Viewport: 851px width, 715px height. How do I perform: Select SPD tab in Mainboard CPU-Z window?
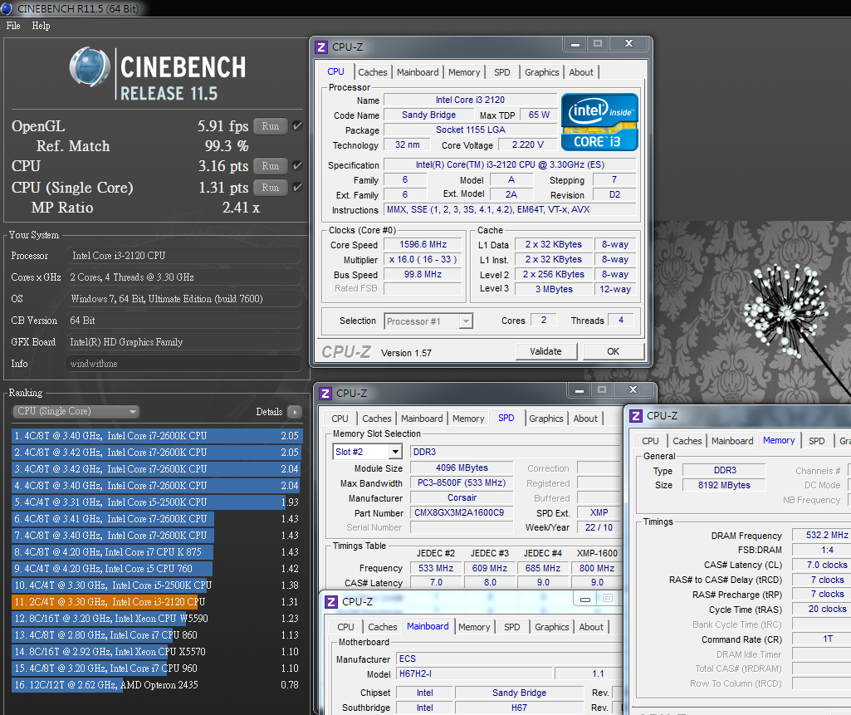(x=511, y=627)
